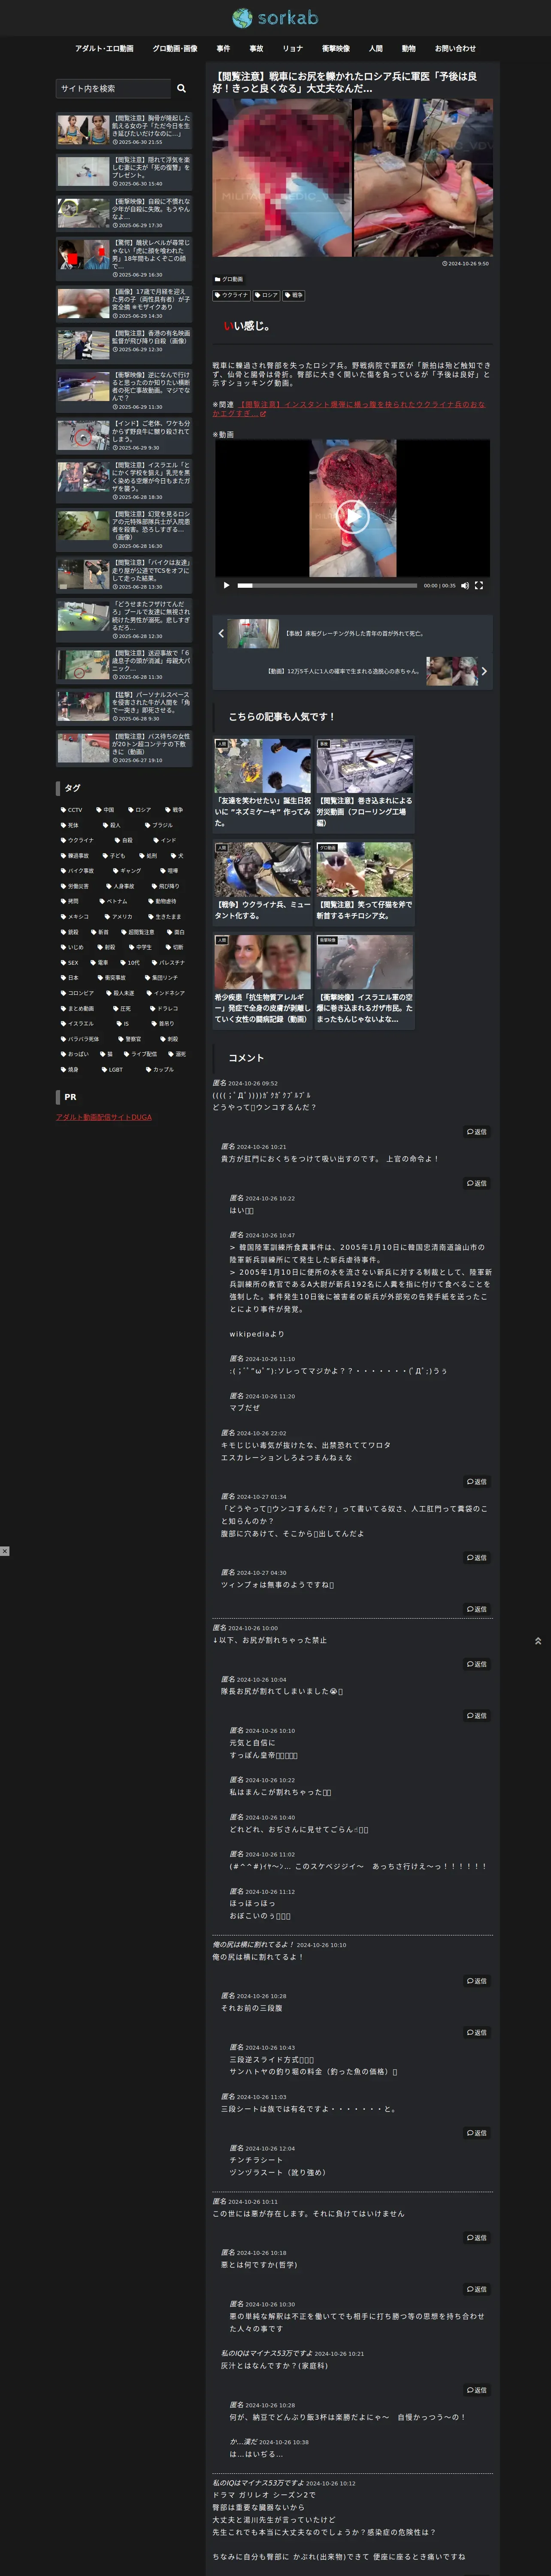This screenshot has height=2576, width=551.
Task: Click the large circular play overlay on video
Action: click(352, 516)
